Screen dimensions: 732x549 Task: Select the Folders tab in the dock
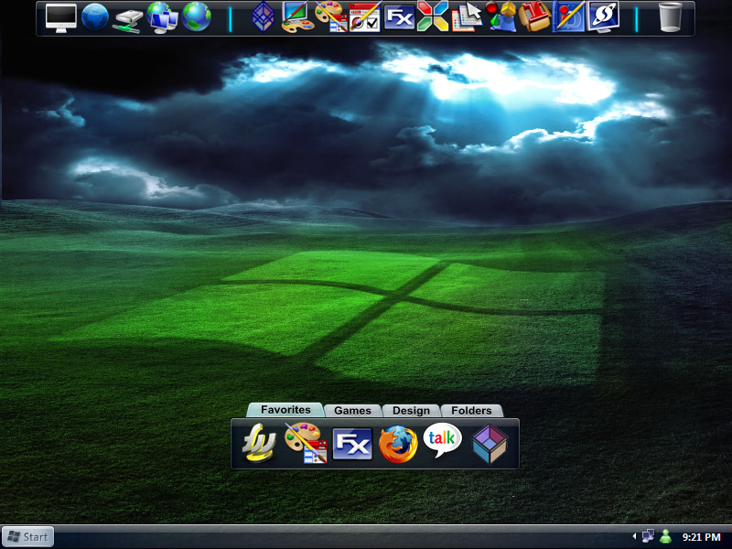coord(471,410)
